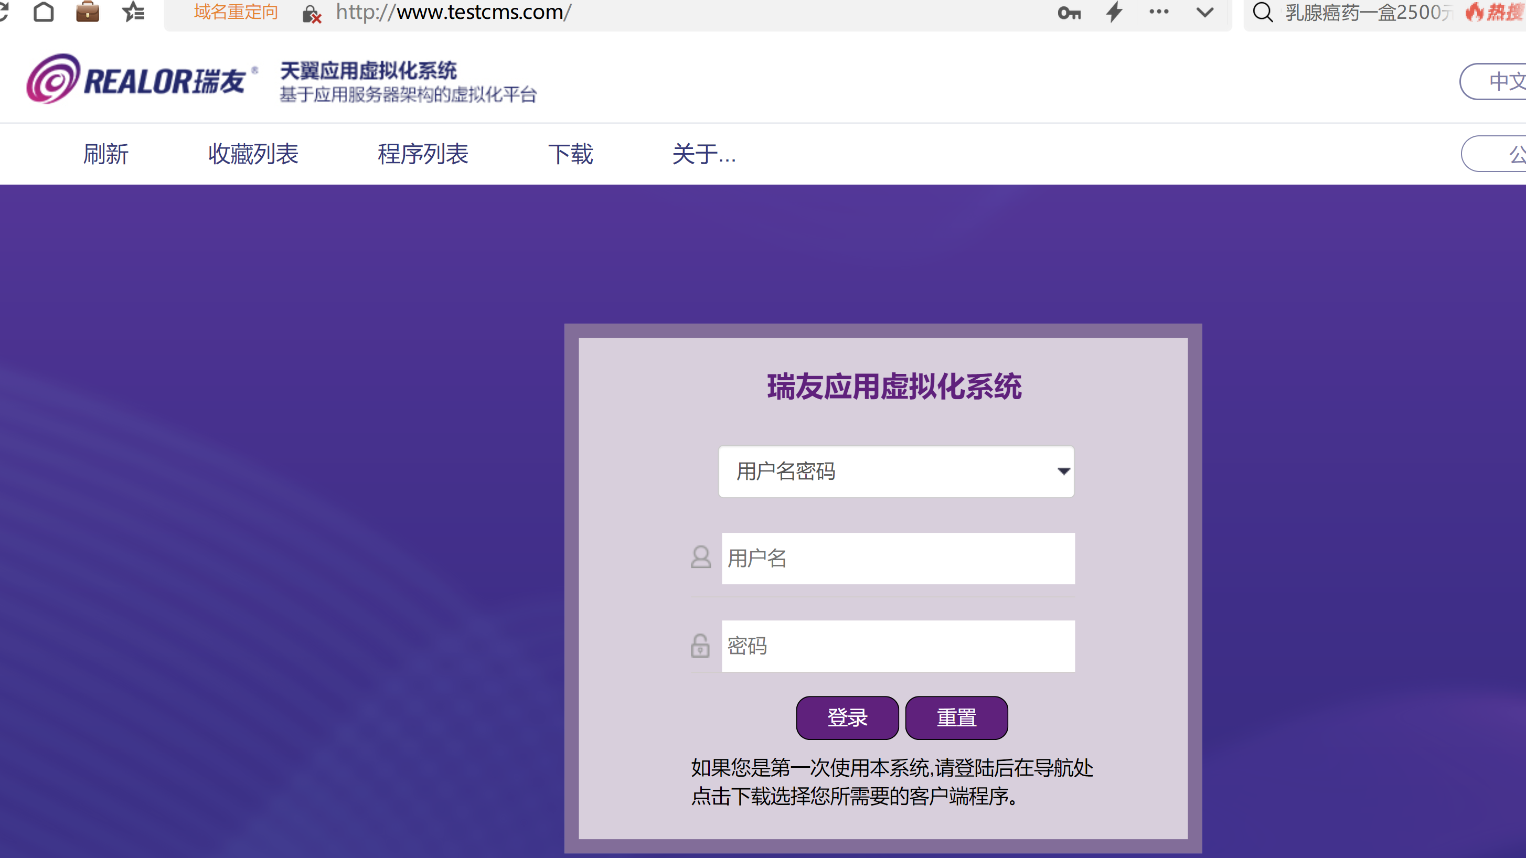Viewport: 1526px width, 858px height.
Task: Open the 程序列表 menu item
Action: pos(423,154)
